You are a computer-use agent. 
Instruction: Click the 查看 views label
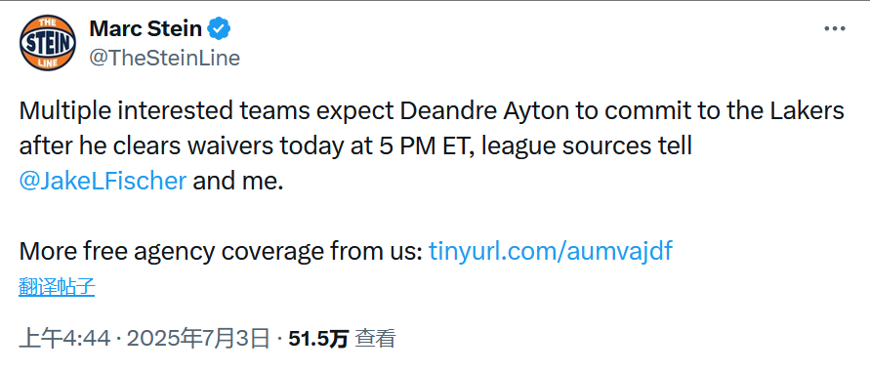pos(375,338)
